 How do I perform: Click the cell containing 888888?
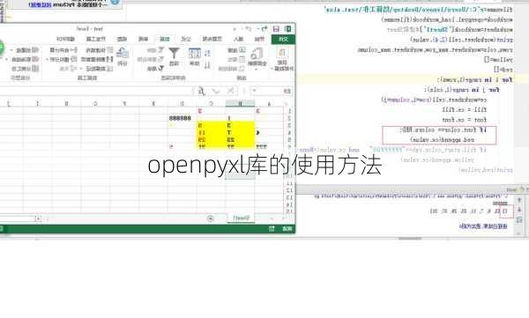click(183, 118)
